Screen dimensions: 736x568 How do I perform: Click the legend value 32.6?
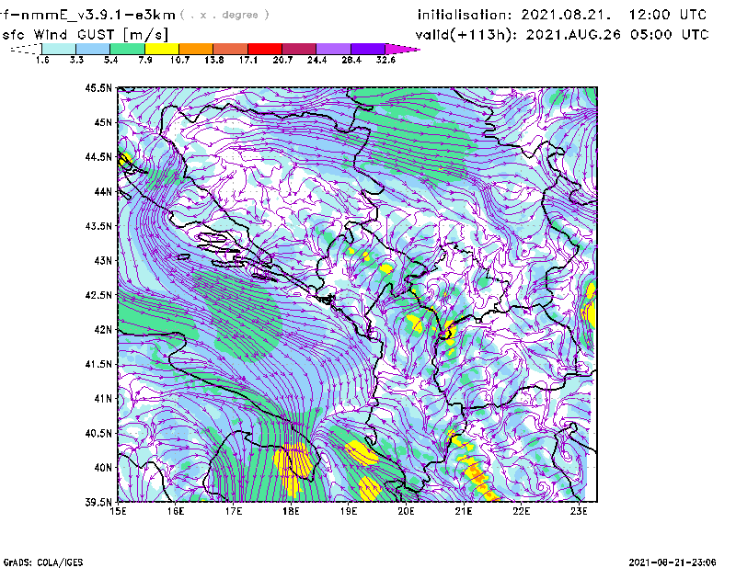(x=385, y=60)
